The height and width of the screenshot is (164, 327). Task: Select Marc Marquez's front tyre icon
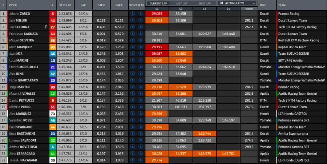tap(133, 47)
